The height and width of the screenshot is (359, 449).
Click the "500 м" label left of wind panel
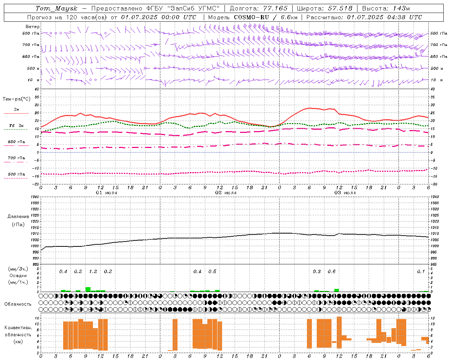(x=33, y=68)
